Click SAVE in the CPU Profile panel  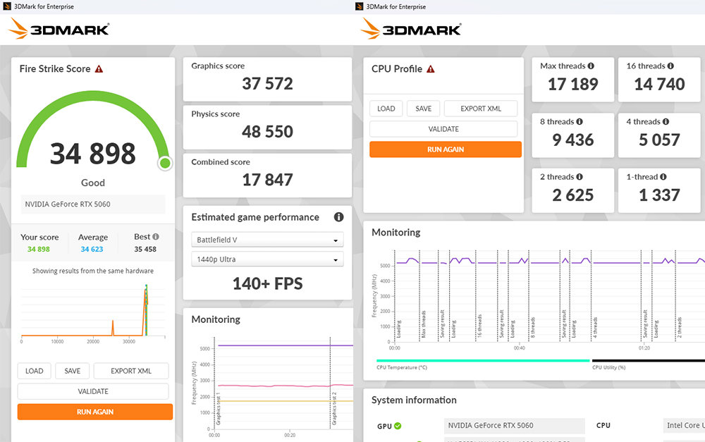[424, 109]
